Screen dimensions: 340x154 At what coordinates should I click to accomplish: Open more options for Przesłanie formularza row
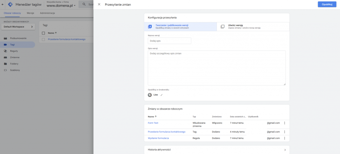(285, 132)
